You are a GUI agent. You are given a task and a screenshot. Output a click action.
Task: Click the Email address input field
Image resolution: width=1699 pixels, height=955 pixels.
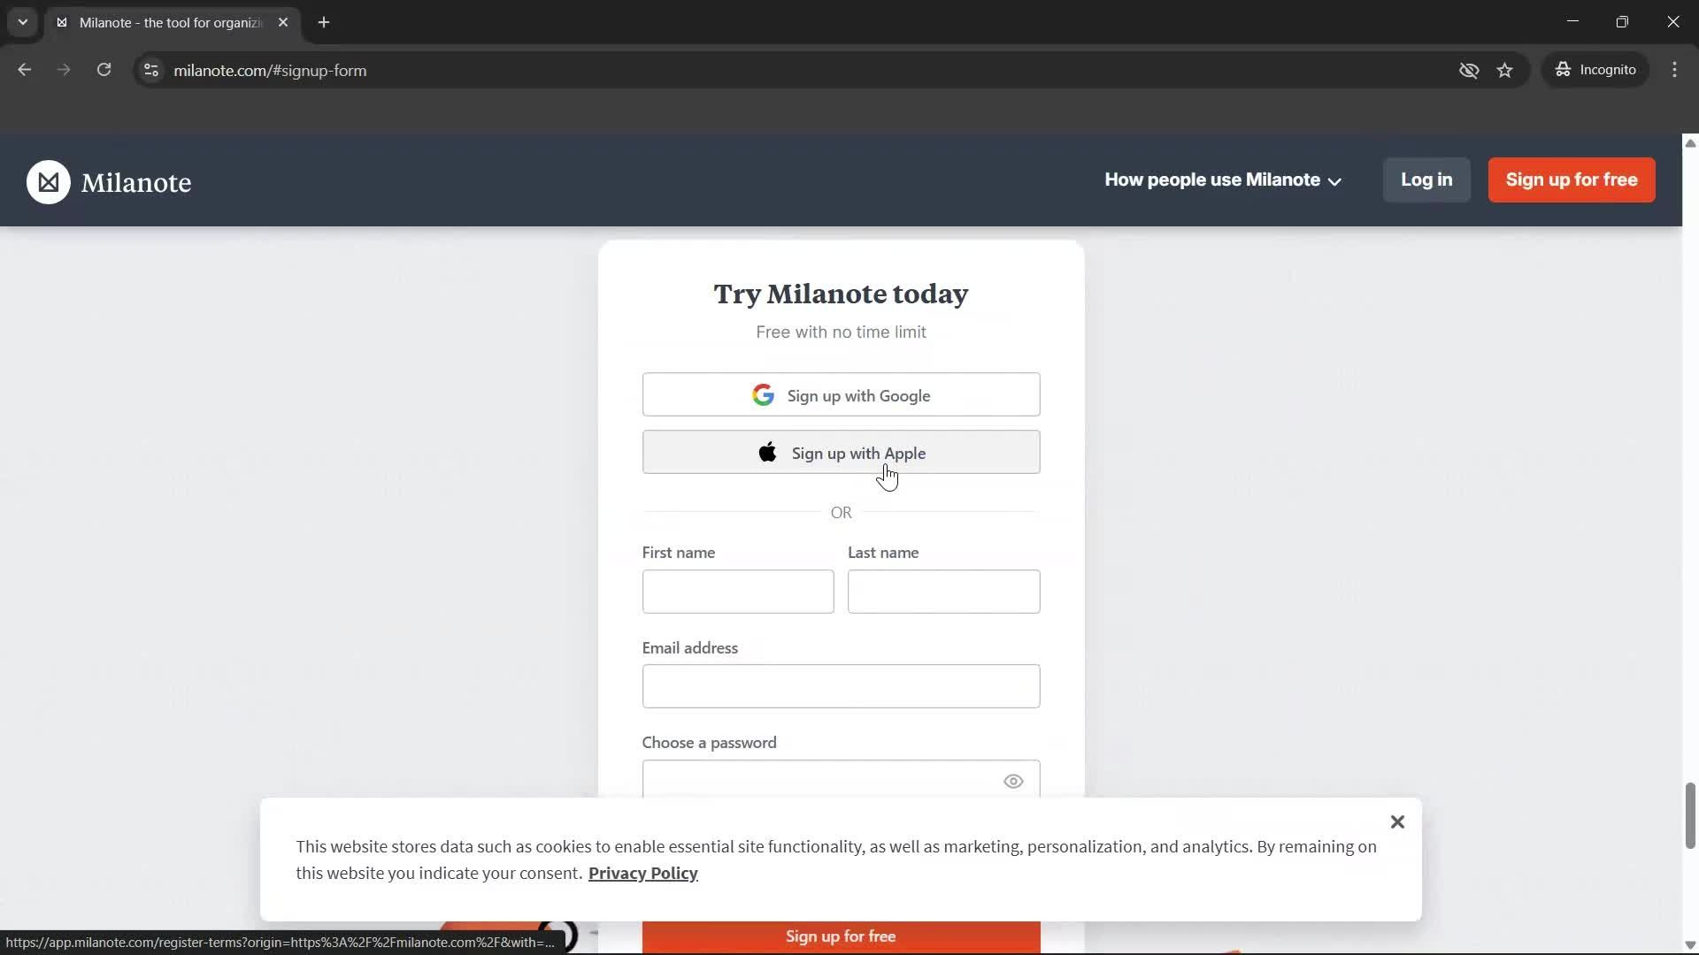pyautogui.click(x=840, y=686)
